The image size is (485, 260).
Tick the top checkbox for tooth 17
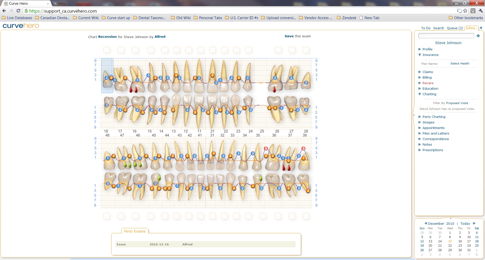[121, 50]
